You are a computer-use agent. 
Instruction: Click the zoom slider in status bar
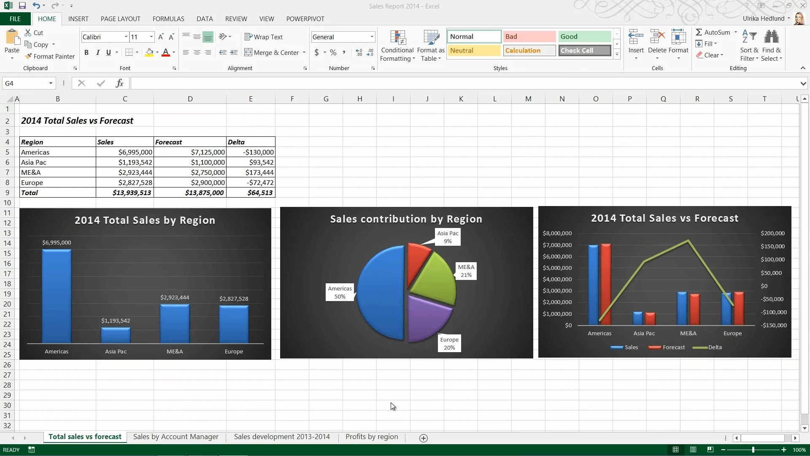tap(753, 450)
